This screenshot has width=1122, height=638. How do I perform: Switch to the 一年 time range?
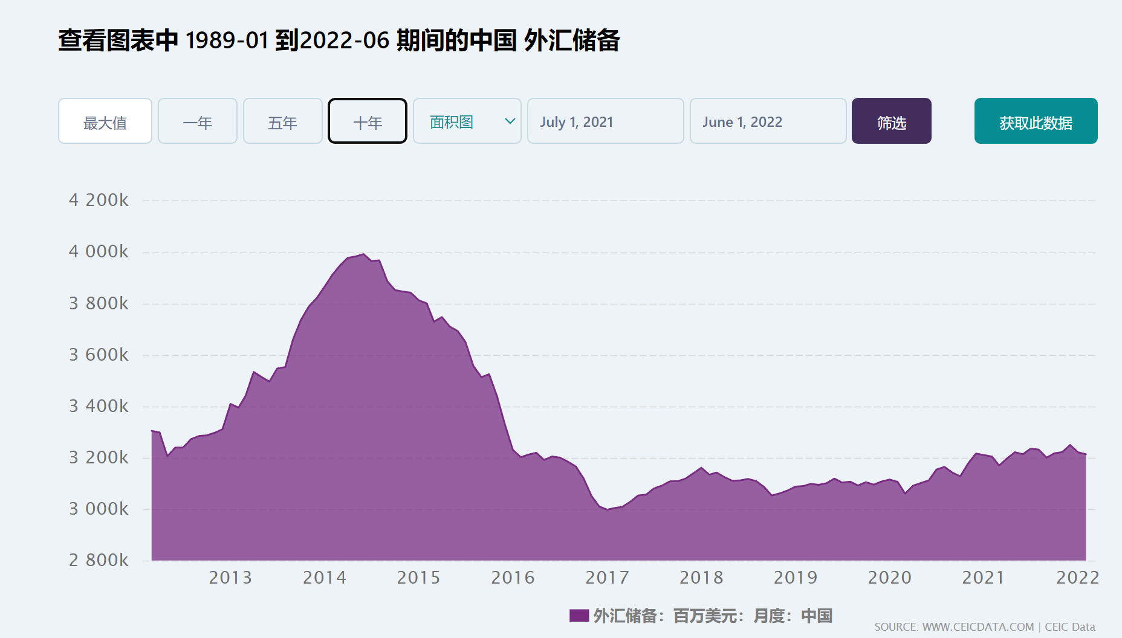coord(198,121)
